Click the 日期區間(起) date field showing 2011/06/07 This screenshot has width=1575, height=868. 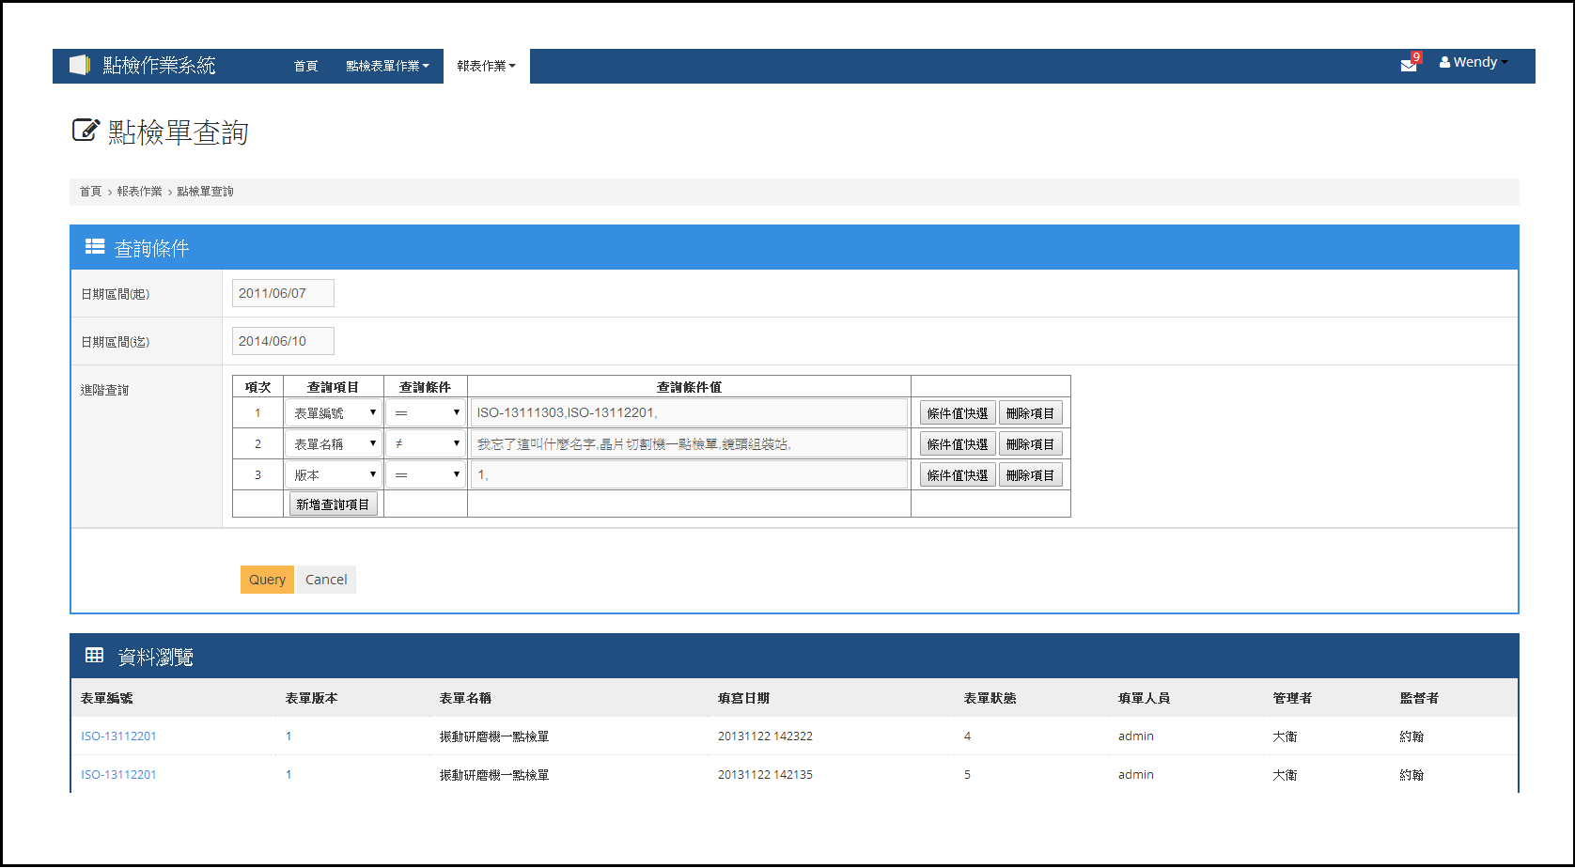(282, 292)
